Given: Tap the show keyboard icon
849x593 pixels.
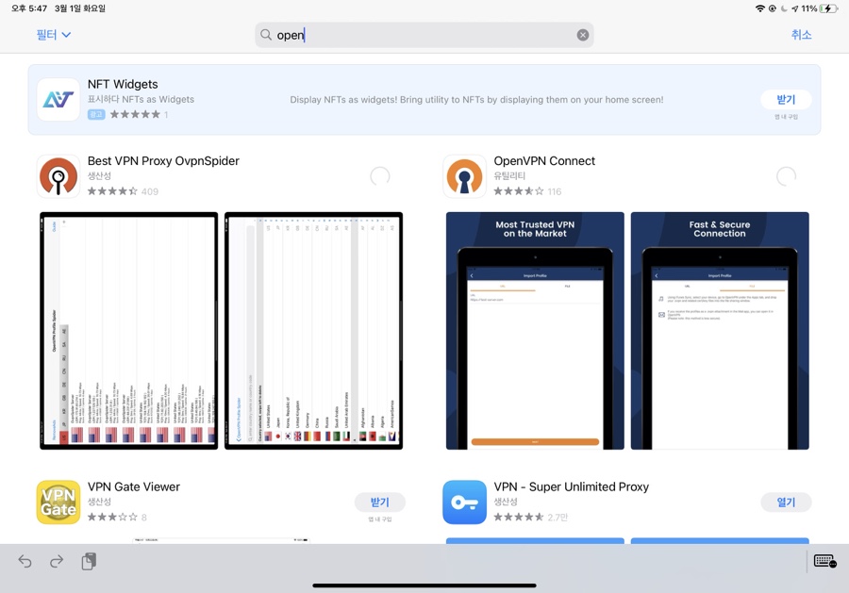Looking at the screenshot, I should 824,561.
